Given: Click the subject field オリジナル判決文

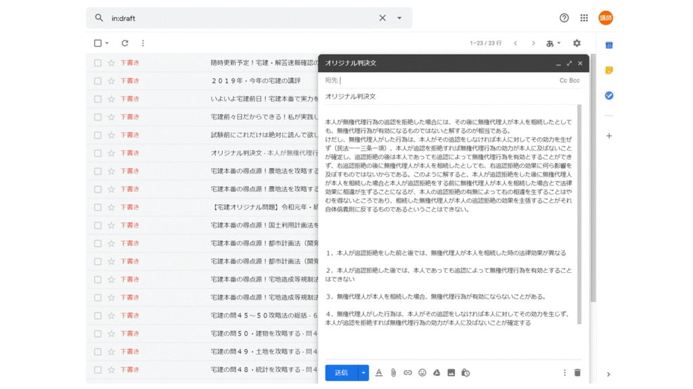Looking at the screenshot, I should pyautogui.click(x=453, y=96).
